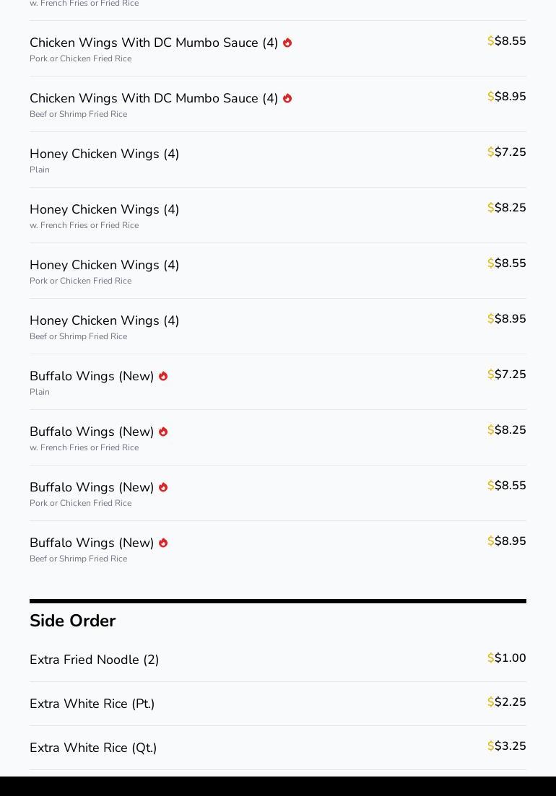The image size is (556, 796).
Task: Choose Honey Chicken Wings with Pork or Chicken Fried Rice
Action: [105, 265]
